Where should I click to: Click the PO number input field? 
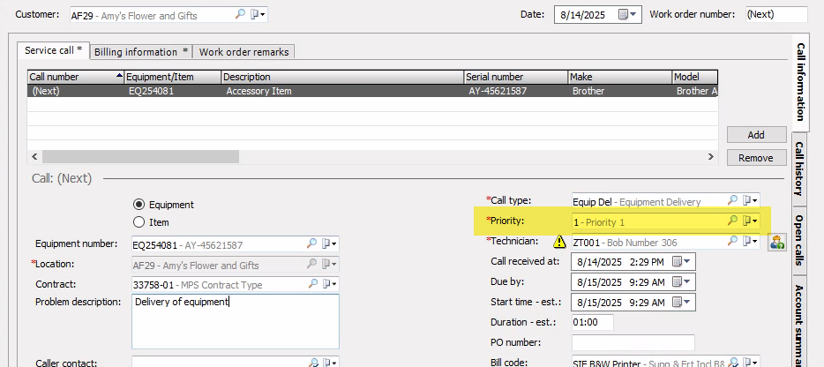[633, 342]
